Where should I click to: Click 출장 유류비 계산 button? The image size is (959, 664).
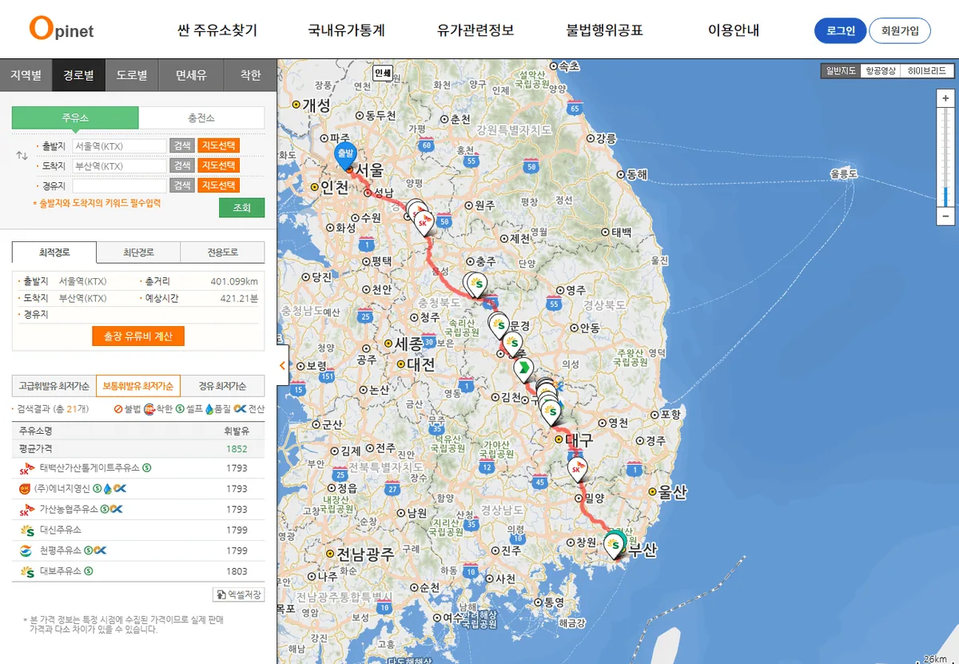tap(138, 336)
